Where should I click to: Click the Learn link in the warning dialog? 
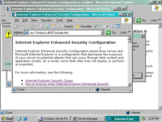(x=8, y=63)
